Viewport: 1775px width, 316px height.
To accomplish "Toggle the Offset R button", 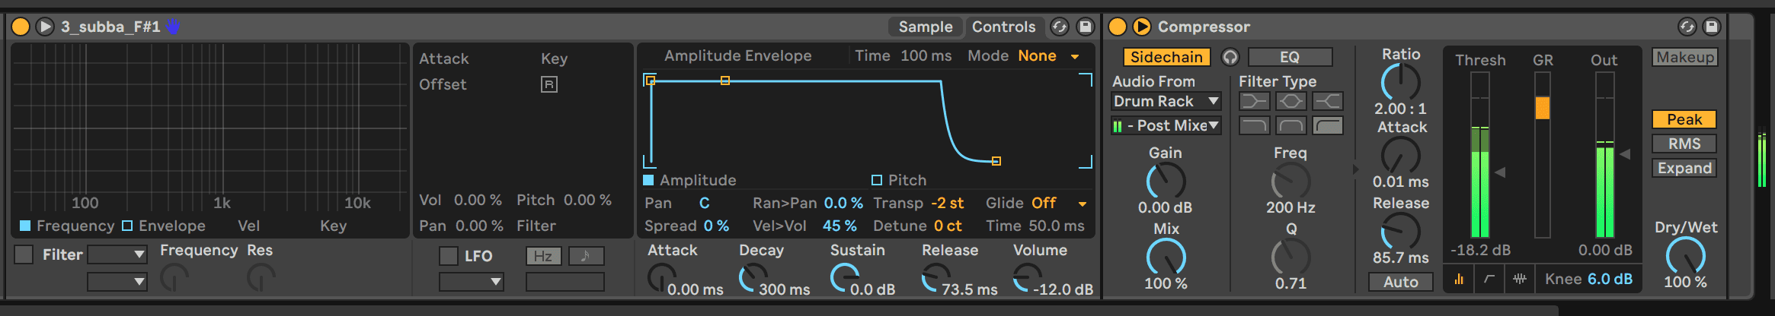I will tap(549, 84).
